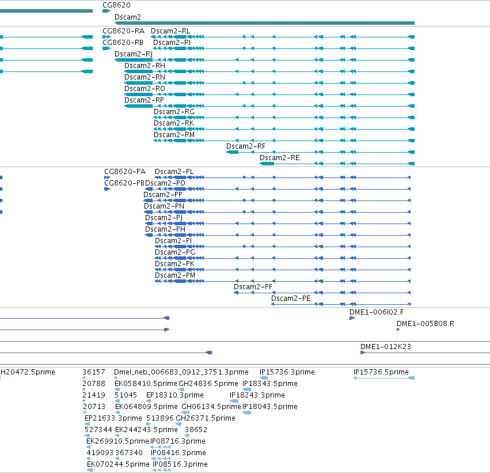Select the short Dscam2-RE transcript

coord(280,158)
